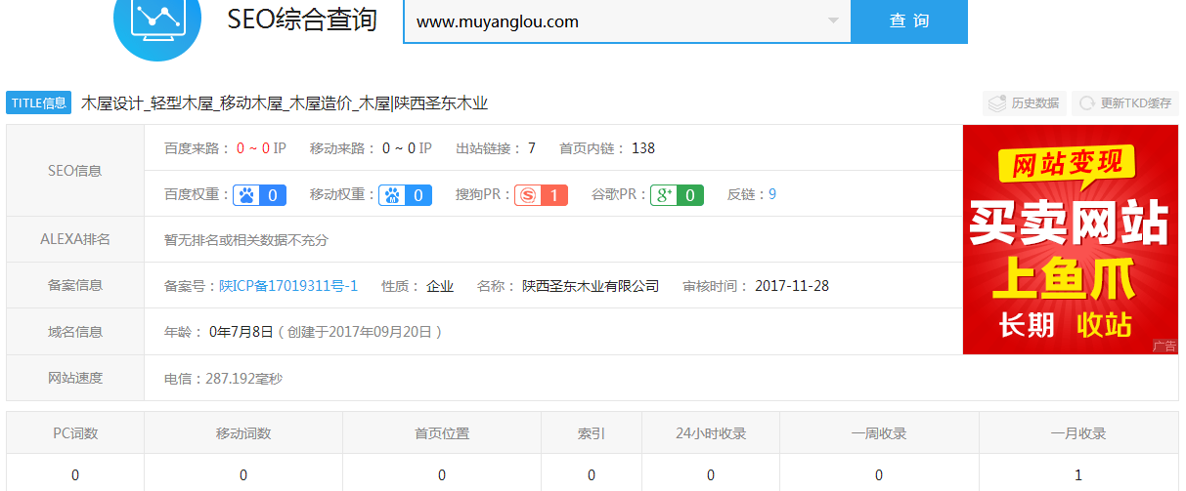The image size is (1186, 491).
Task: Click the 首页位置 column header
Action: pyautogui.click(x=441, y=433)
